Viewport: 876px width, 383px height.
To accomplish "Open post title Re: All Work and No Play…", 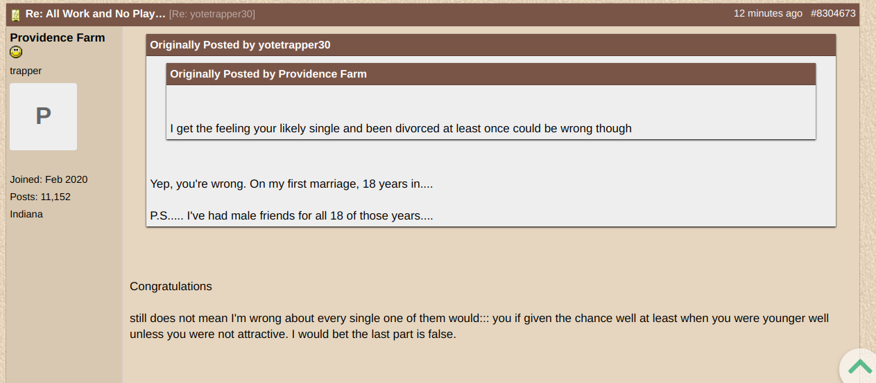I will click(96, 14).
